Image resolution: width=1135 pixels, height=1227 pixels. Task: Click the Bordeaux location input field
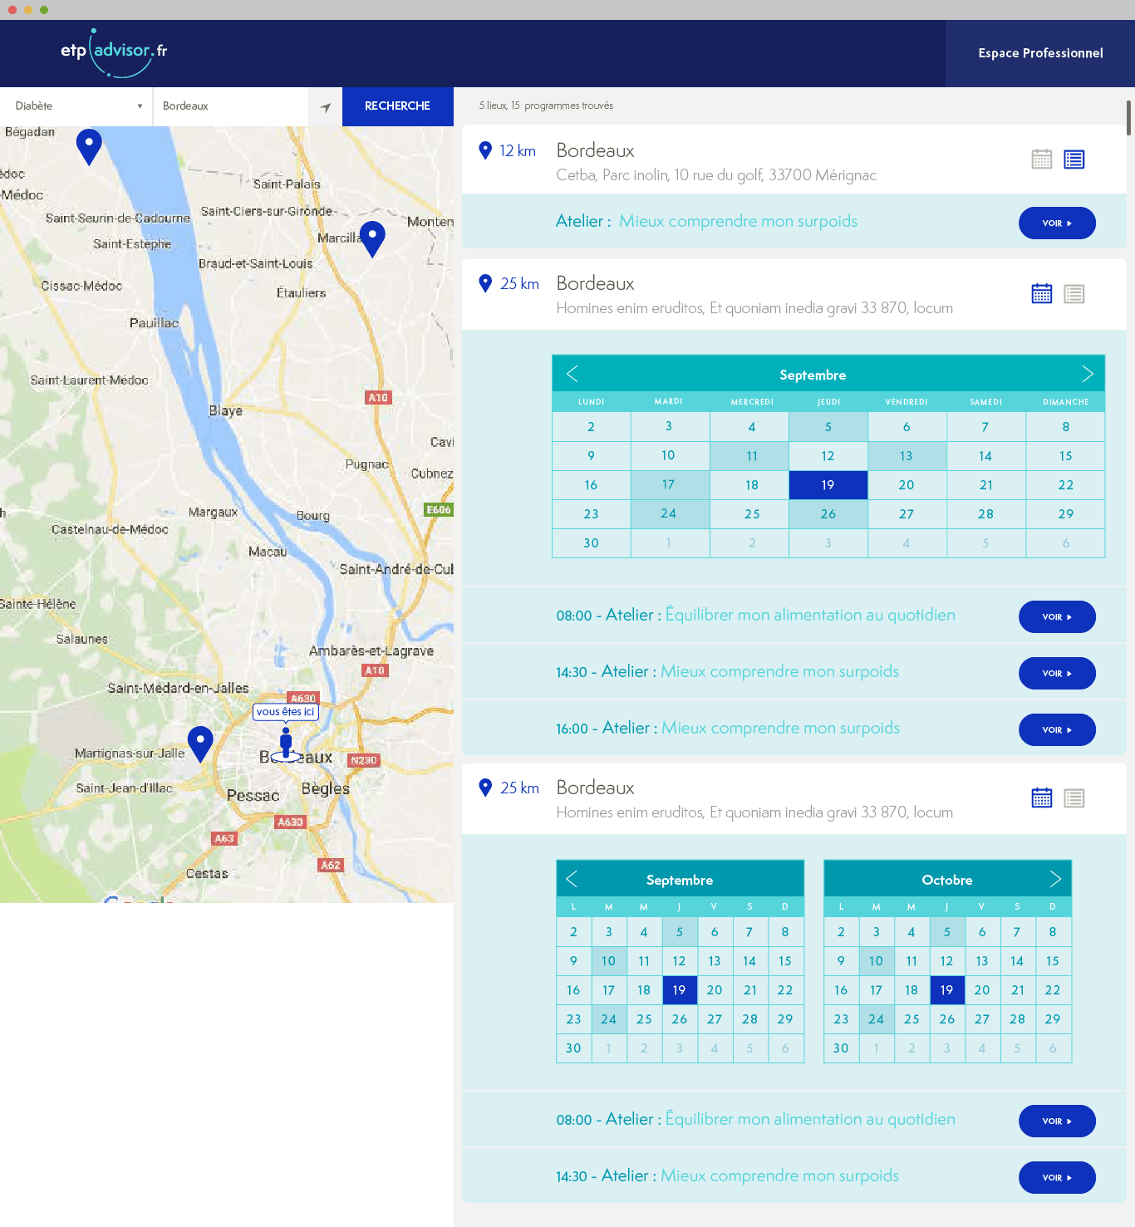pos(230,106)
